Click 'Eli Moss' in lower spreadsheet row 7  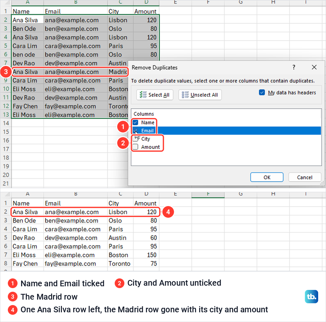(x=27, y=255)
